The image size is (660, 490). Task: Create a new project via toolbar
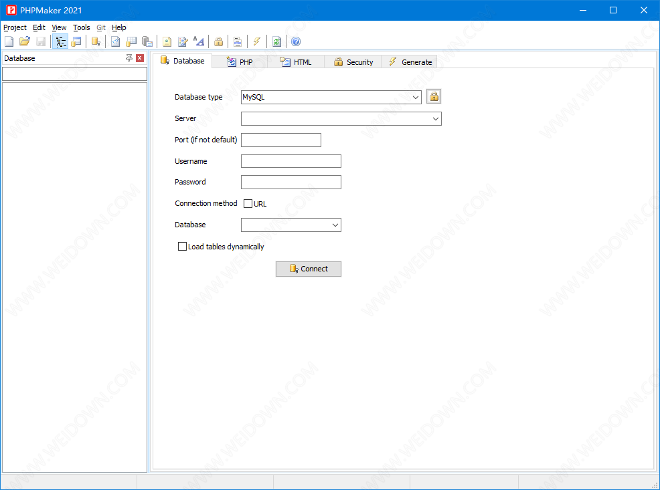pos(9,41)
